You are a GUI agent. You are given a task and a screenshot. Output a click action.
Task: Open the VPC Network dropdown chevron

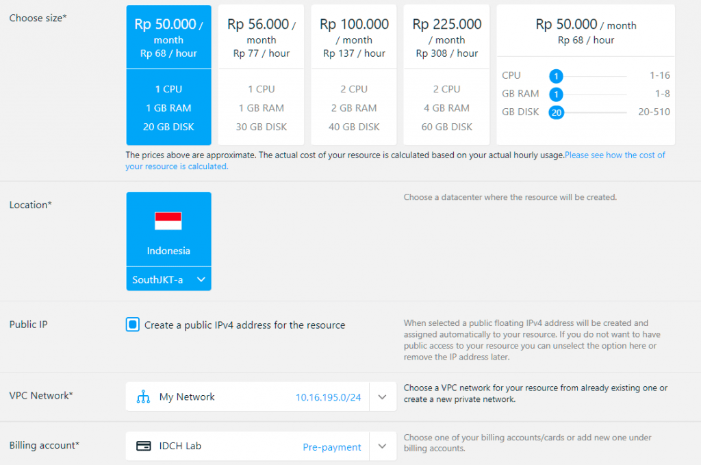[x=382, y=396]
